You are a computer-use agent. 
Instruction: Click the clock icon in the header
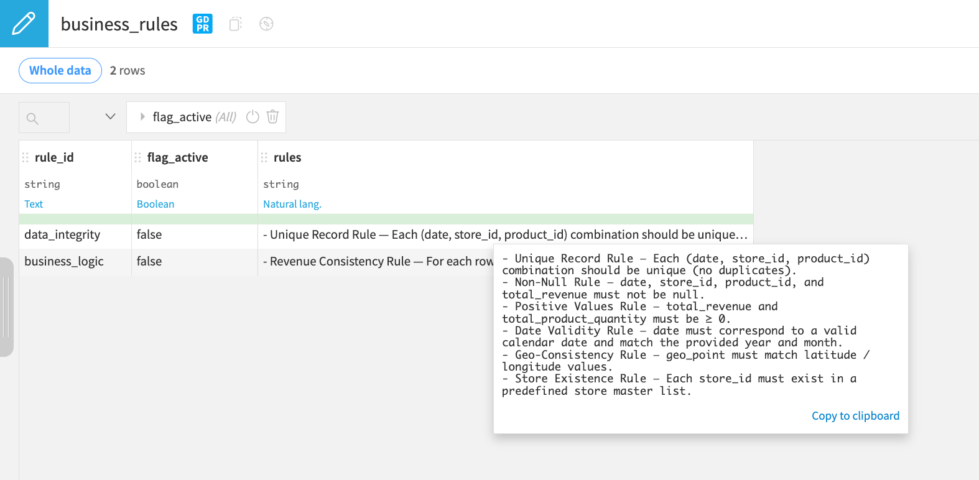coord(266,24)
